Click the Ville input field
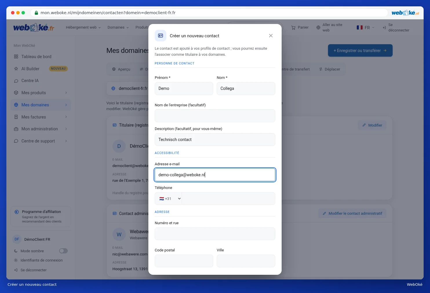This screenshot has width=430, height=293. 246,261
